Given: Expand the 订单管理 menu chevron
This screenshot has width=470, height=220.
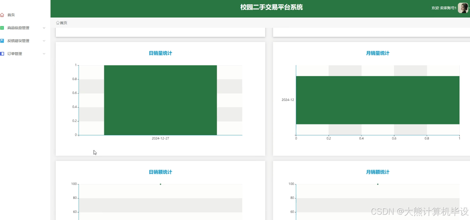Looking at the screenshot, I should tap(44, 54).
